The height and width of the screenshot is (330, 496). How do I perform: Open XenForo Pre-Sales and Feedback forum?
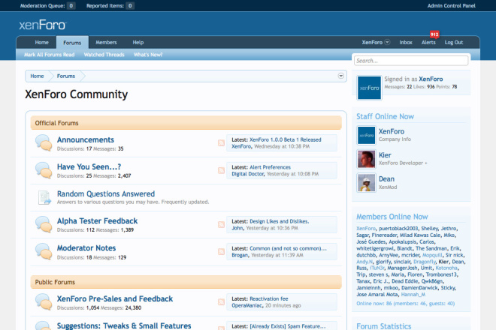point(115,298)
